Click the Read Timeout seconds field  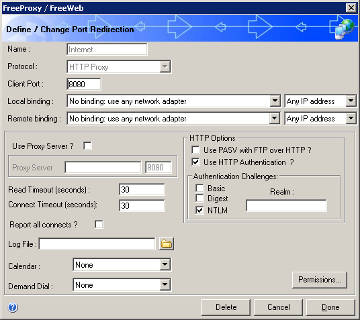point(142,189)
